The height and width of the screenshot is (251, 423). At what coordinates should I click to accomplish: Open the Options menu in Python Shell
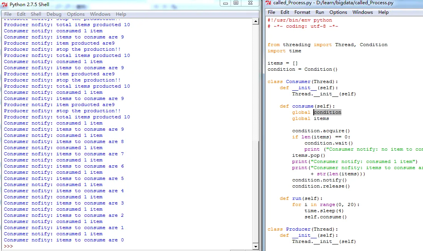[75, 14]
